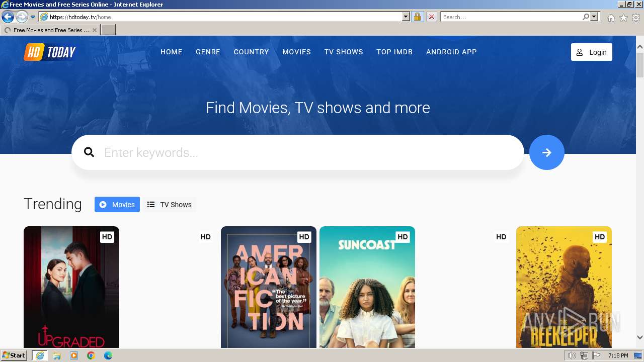The image size is (644, 362).
Task: Click the network tray icon
Action: click(584, 355)
